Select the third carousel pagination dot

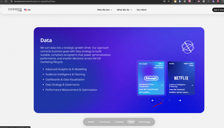click(169, 100)
